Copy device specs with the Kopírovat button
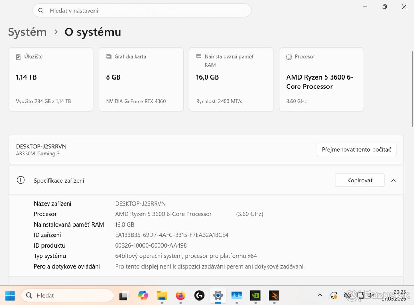 pos(359,180)
